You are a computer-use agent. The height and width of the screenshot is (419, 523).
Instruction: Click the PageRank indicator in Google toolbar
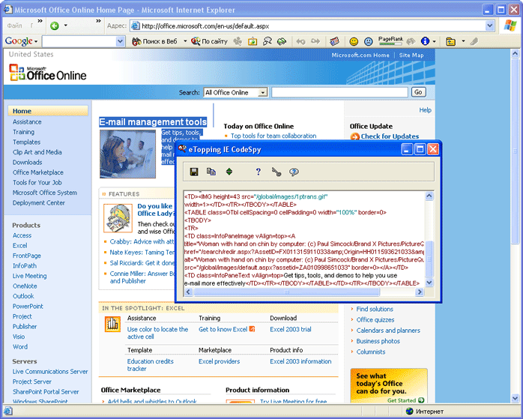point(390,40)
